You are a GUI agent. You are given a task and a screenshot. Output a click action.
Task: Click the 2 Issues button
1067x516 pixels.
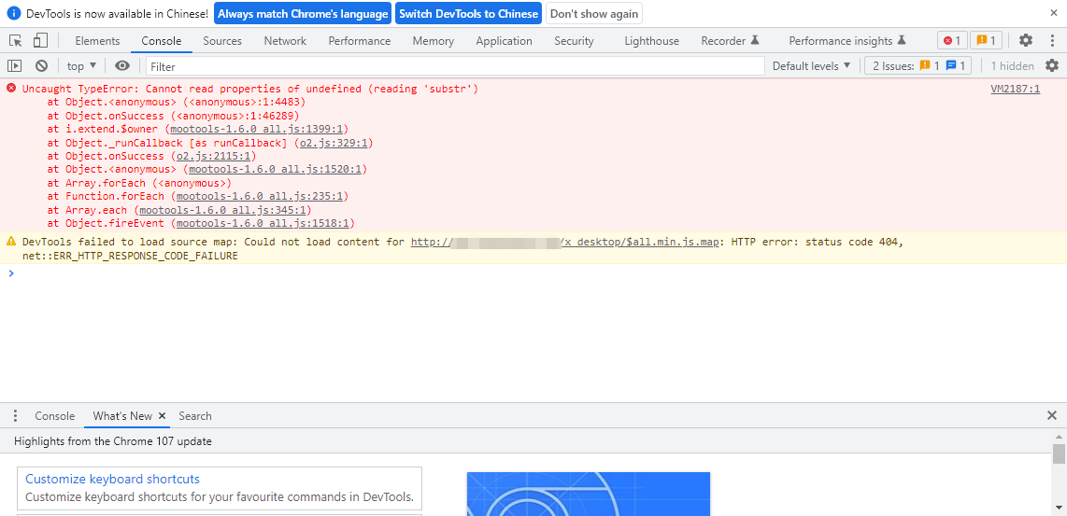pyautogui.click(x=918, y=66)
